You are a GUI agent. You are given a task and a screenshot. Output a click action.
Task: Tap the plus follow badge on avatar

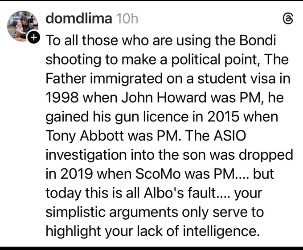tap(34, 37)
